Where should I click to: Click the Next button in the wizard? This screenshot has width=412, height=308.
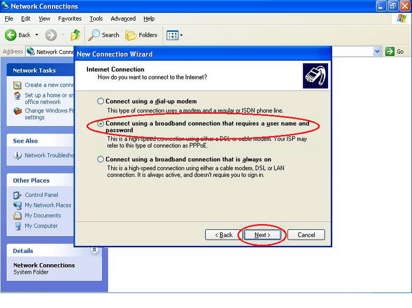point(262,235)
